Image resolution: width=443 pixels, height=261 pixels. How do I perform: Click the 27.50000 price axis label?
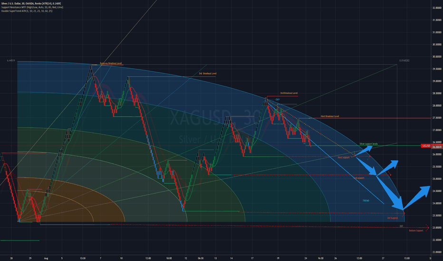coord(437,118)
